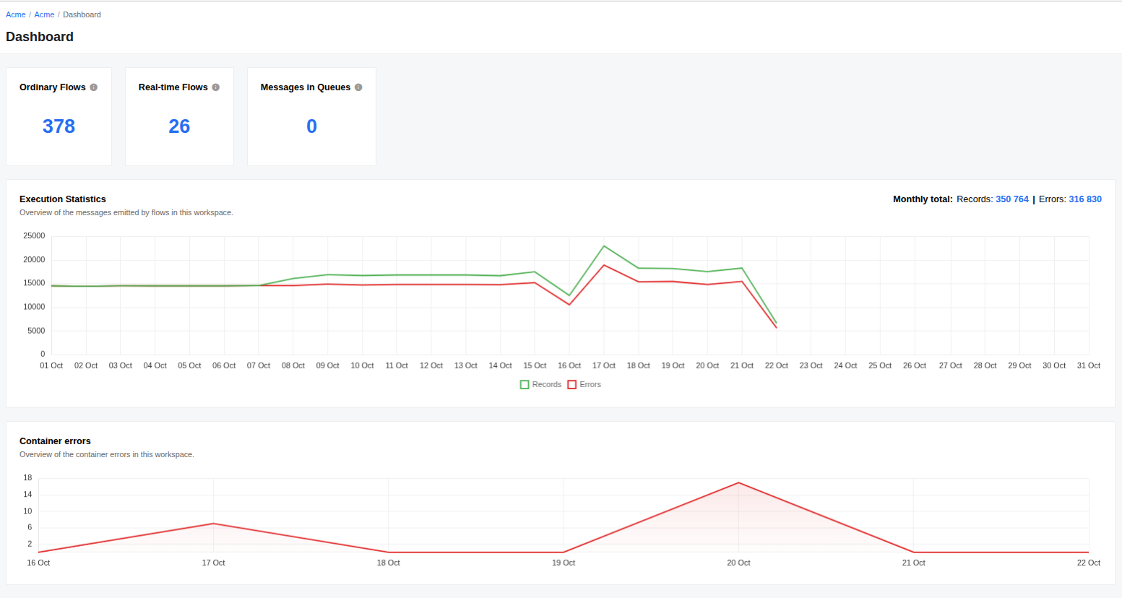1122x598 pixels.
Task: Click the info icon beside Real-time Flows
Action: pyautogui.click(x=215, y=87)
